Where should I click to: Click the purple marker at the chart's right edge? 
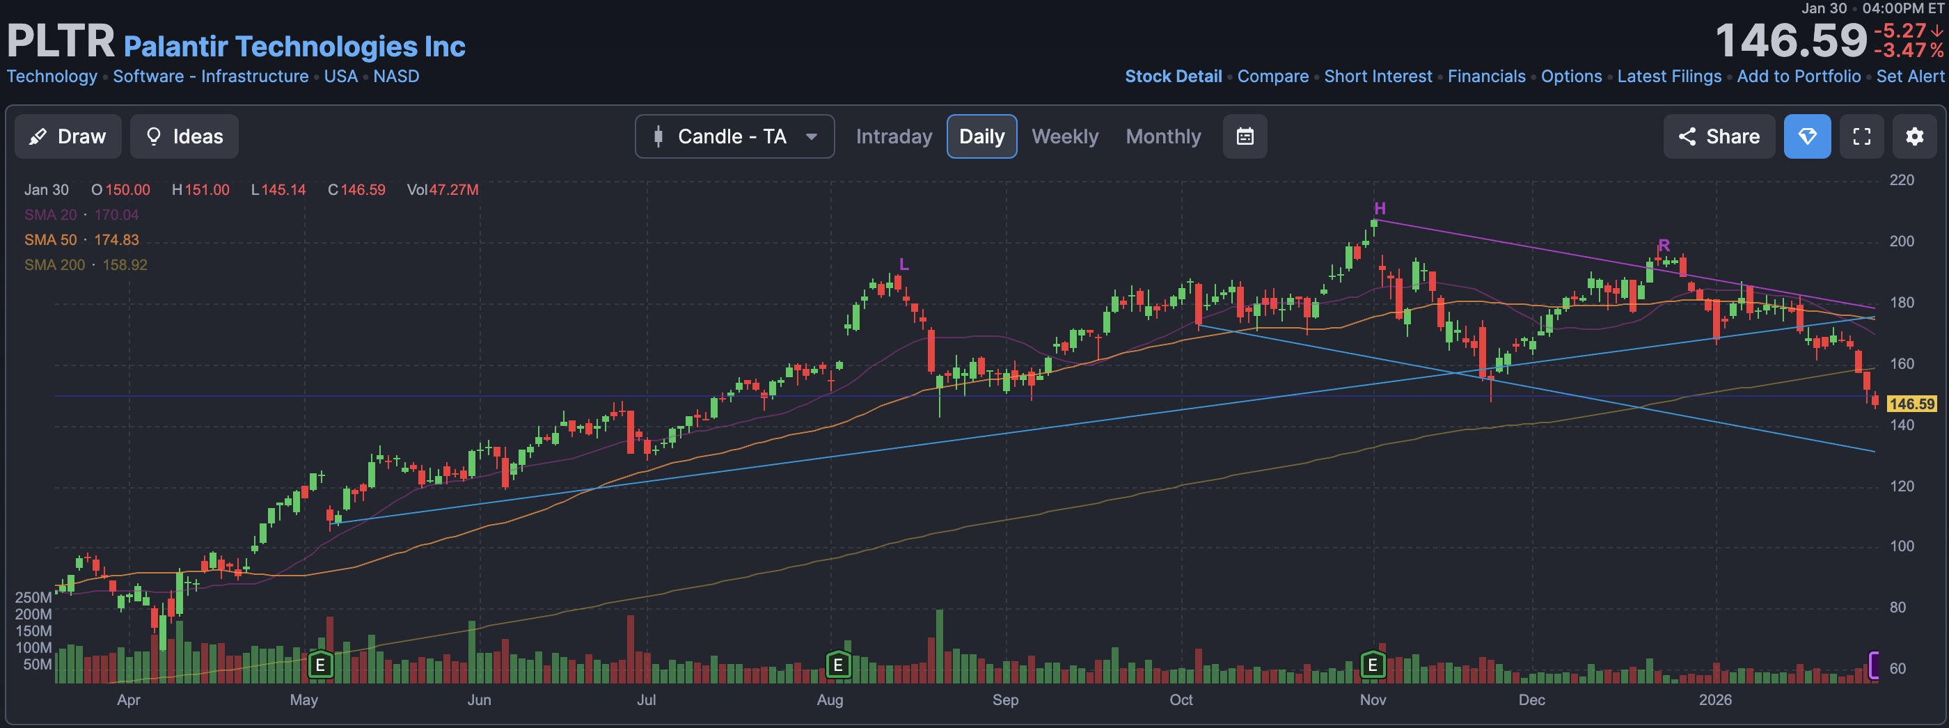[x=1874, y=665]
